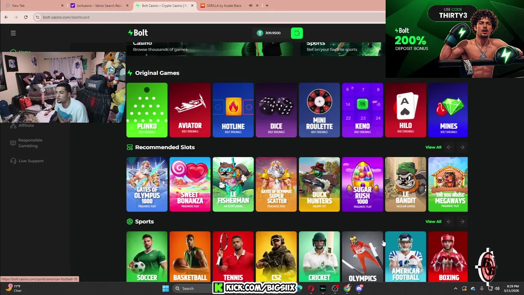Open the Duck Hunters slot
Image resolution: width=524 pixels, height=295 pixels.
click(x=319, y=184)
